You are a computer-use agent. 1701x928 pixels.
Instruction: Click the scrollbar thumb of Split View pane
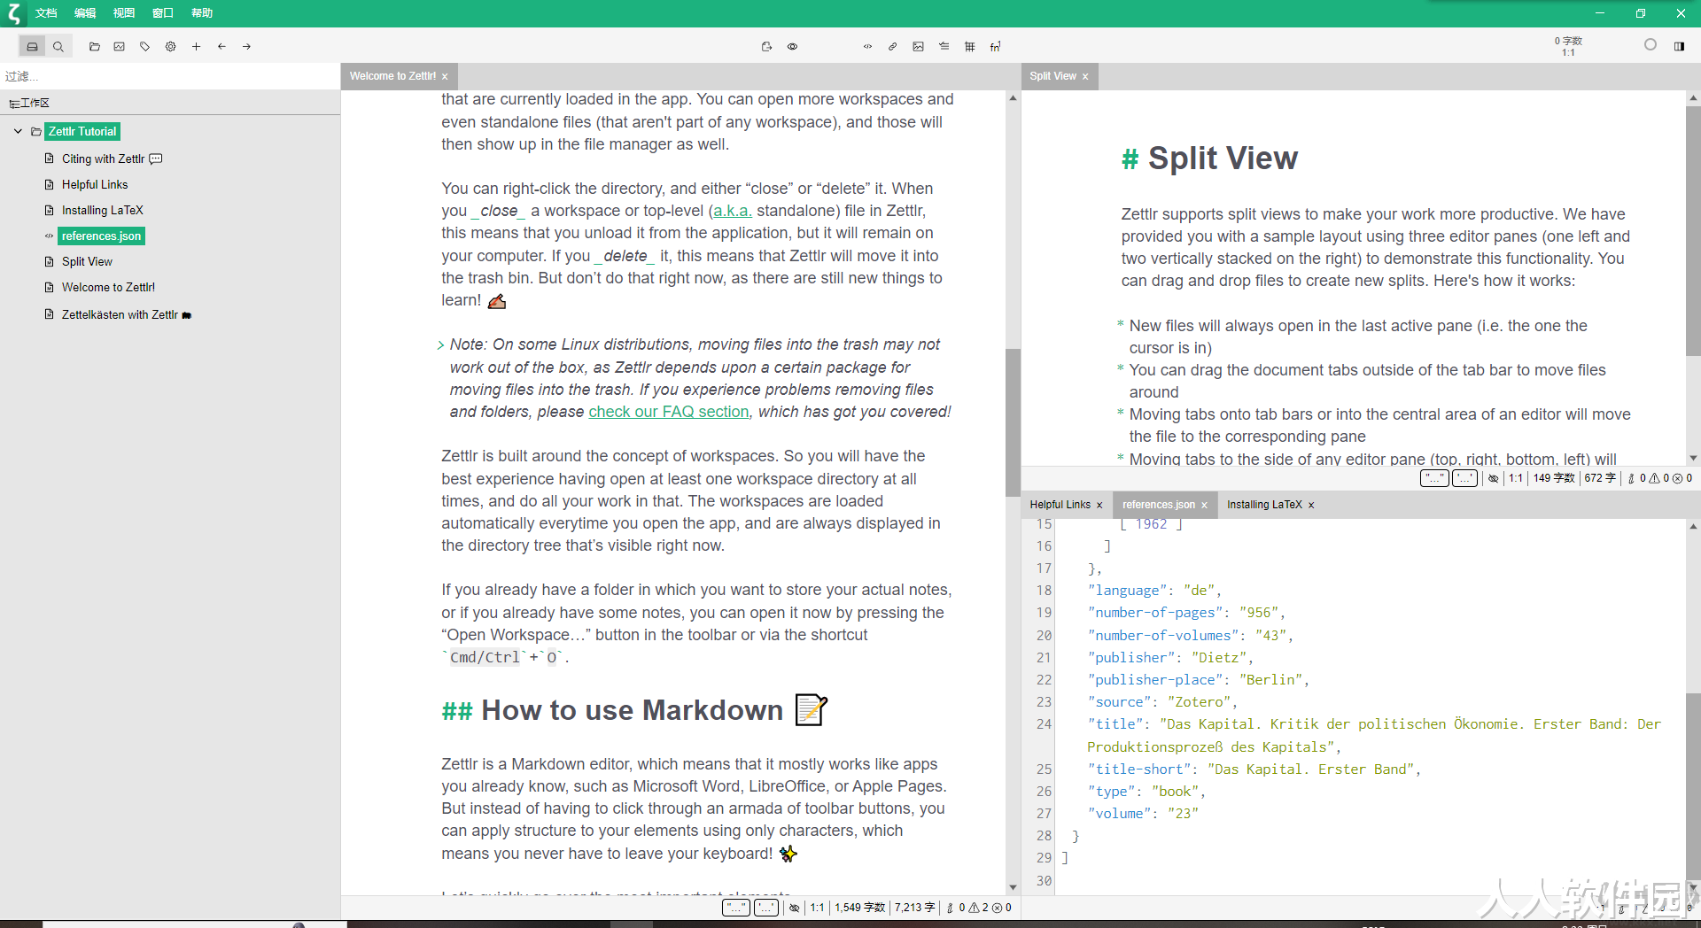point(1693,230)
